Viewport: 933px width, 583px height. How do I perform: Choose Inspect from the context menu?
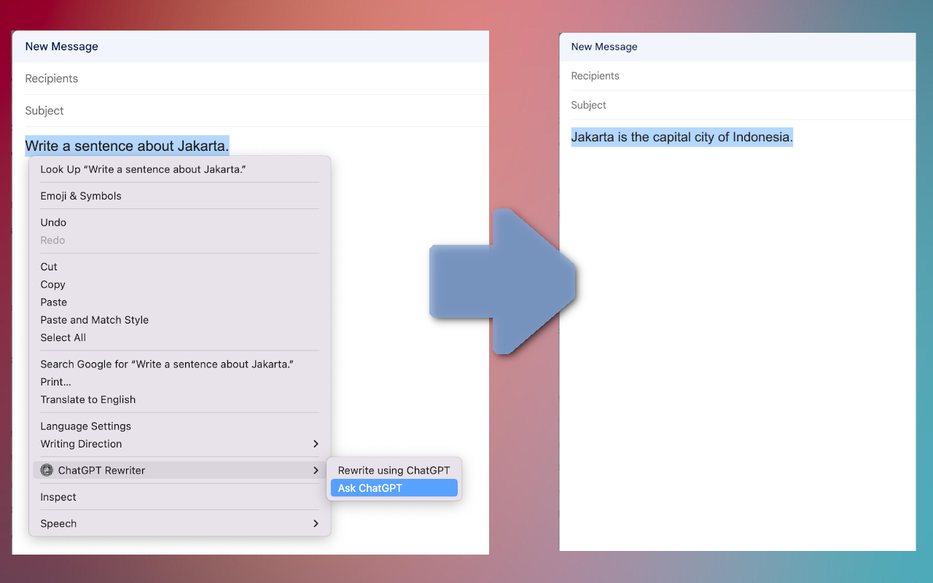tap(179, 497)
